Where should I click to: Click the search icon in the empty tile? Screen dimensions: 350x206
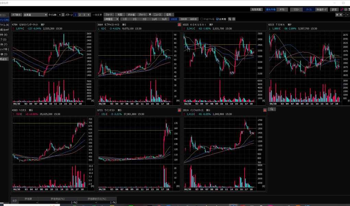point(271,109)
